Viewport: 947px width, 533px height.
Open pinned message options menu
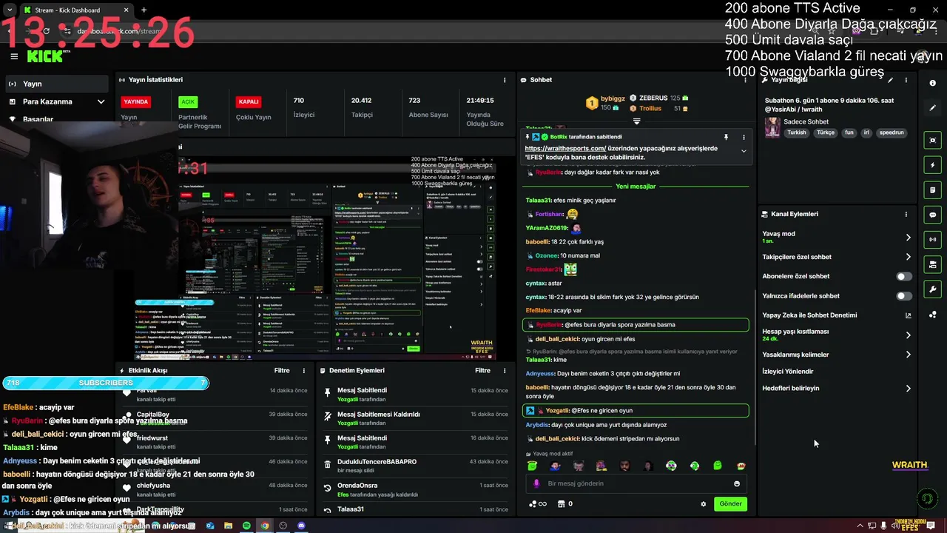tap(744, 137)
